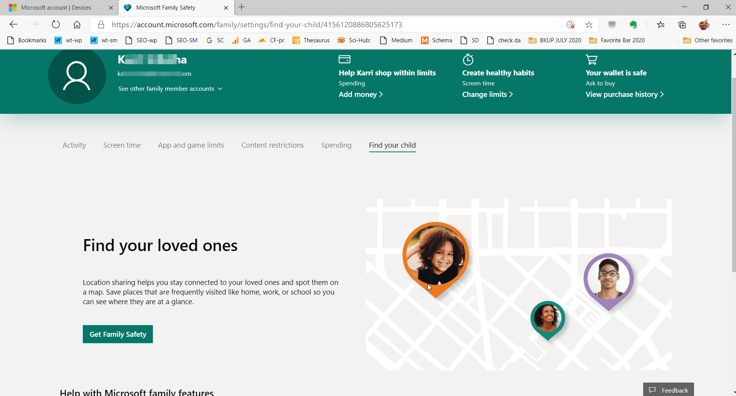Open the Bookmarks favorites item
The height and width of the screenshot is (396, 736).
coord(27,40)
